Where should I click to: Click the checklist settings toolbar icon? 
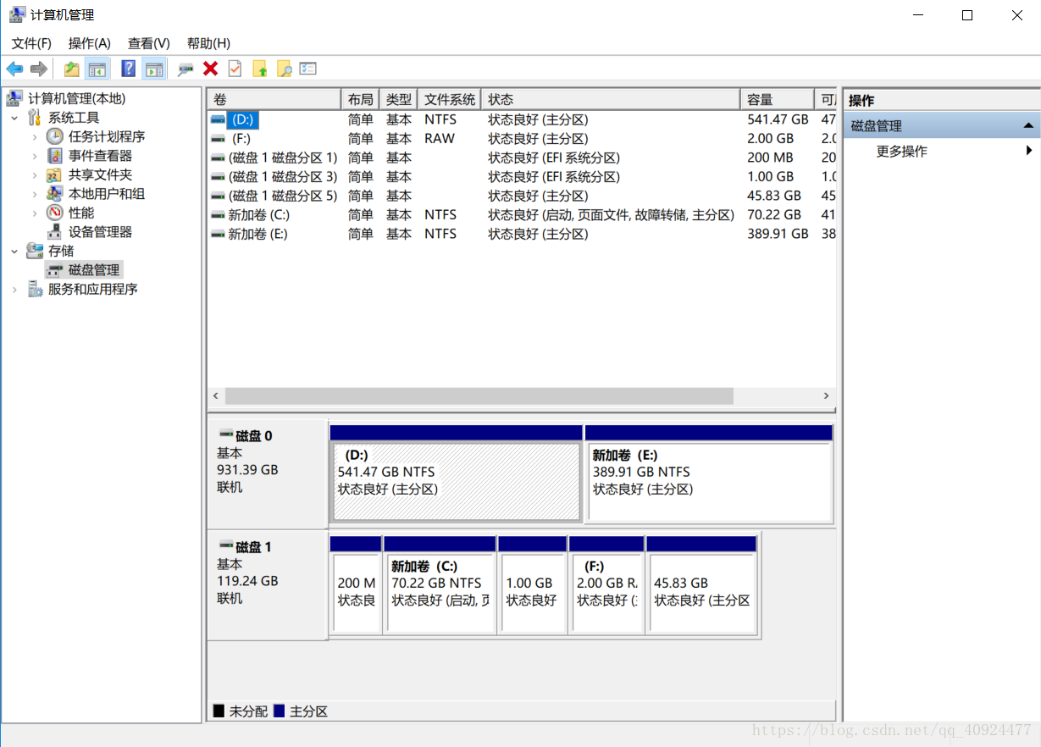tap(308, 69)
